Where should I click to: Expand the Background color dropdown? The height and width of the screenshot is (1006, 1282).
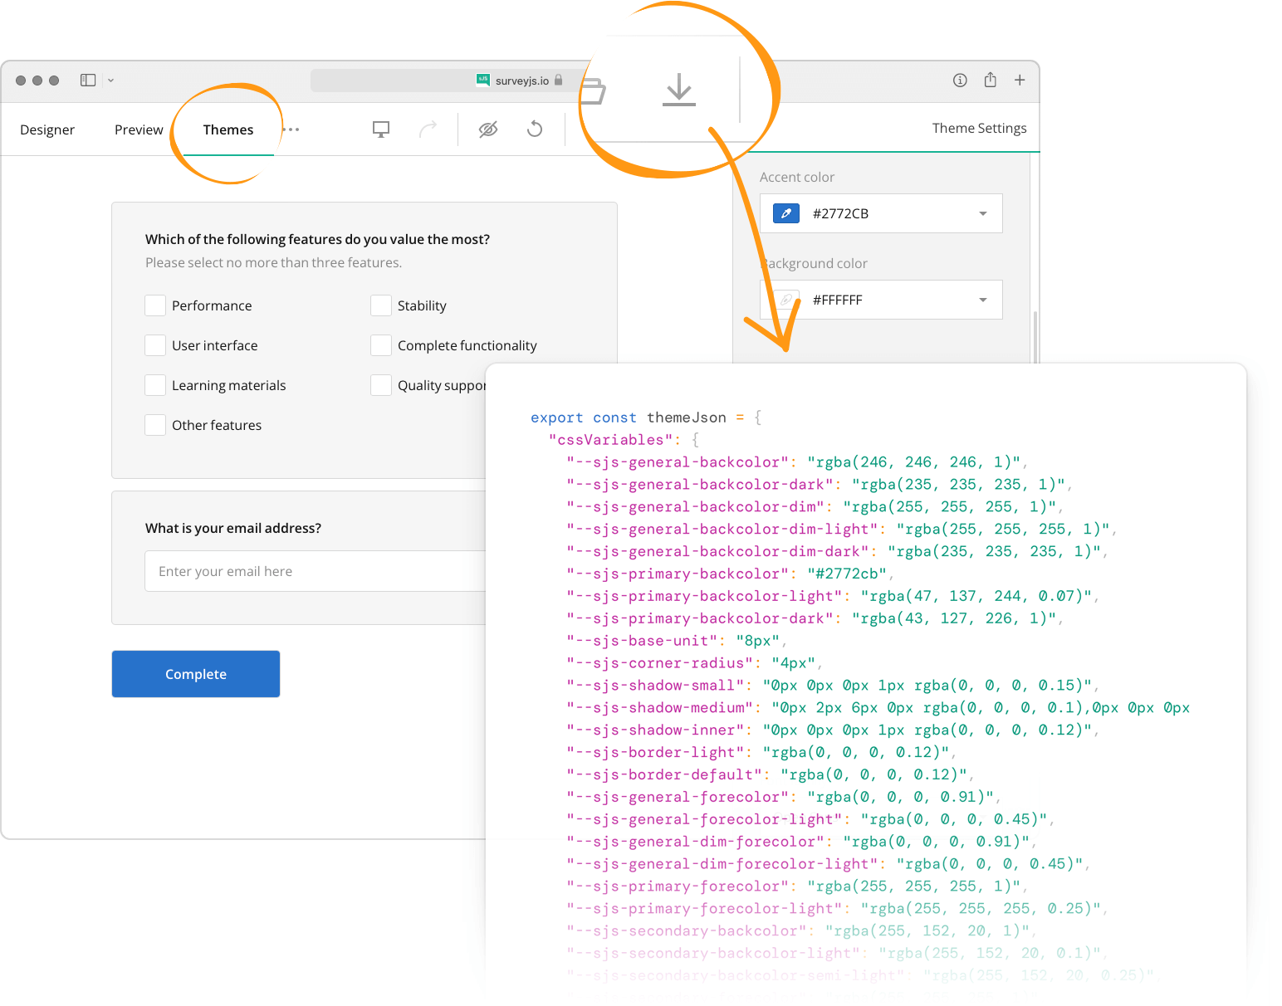pyautogui.click(x=981, y=300)
